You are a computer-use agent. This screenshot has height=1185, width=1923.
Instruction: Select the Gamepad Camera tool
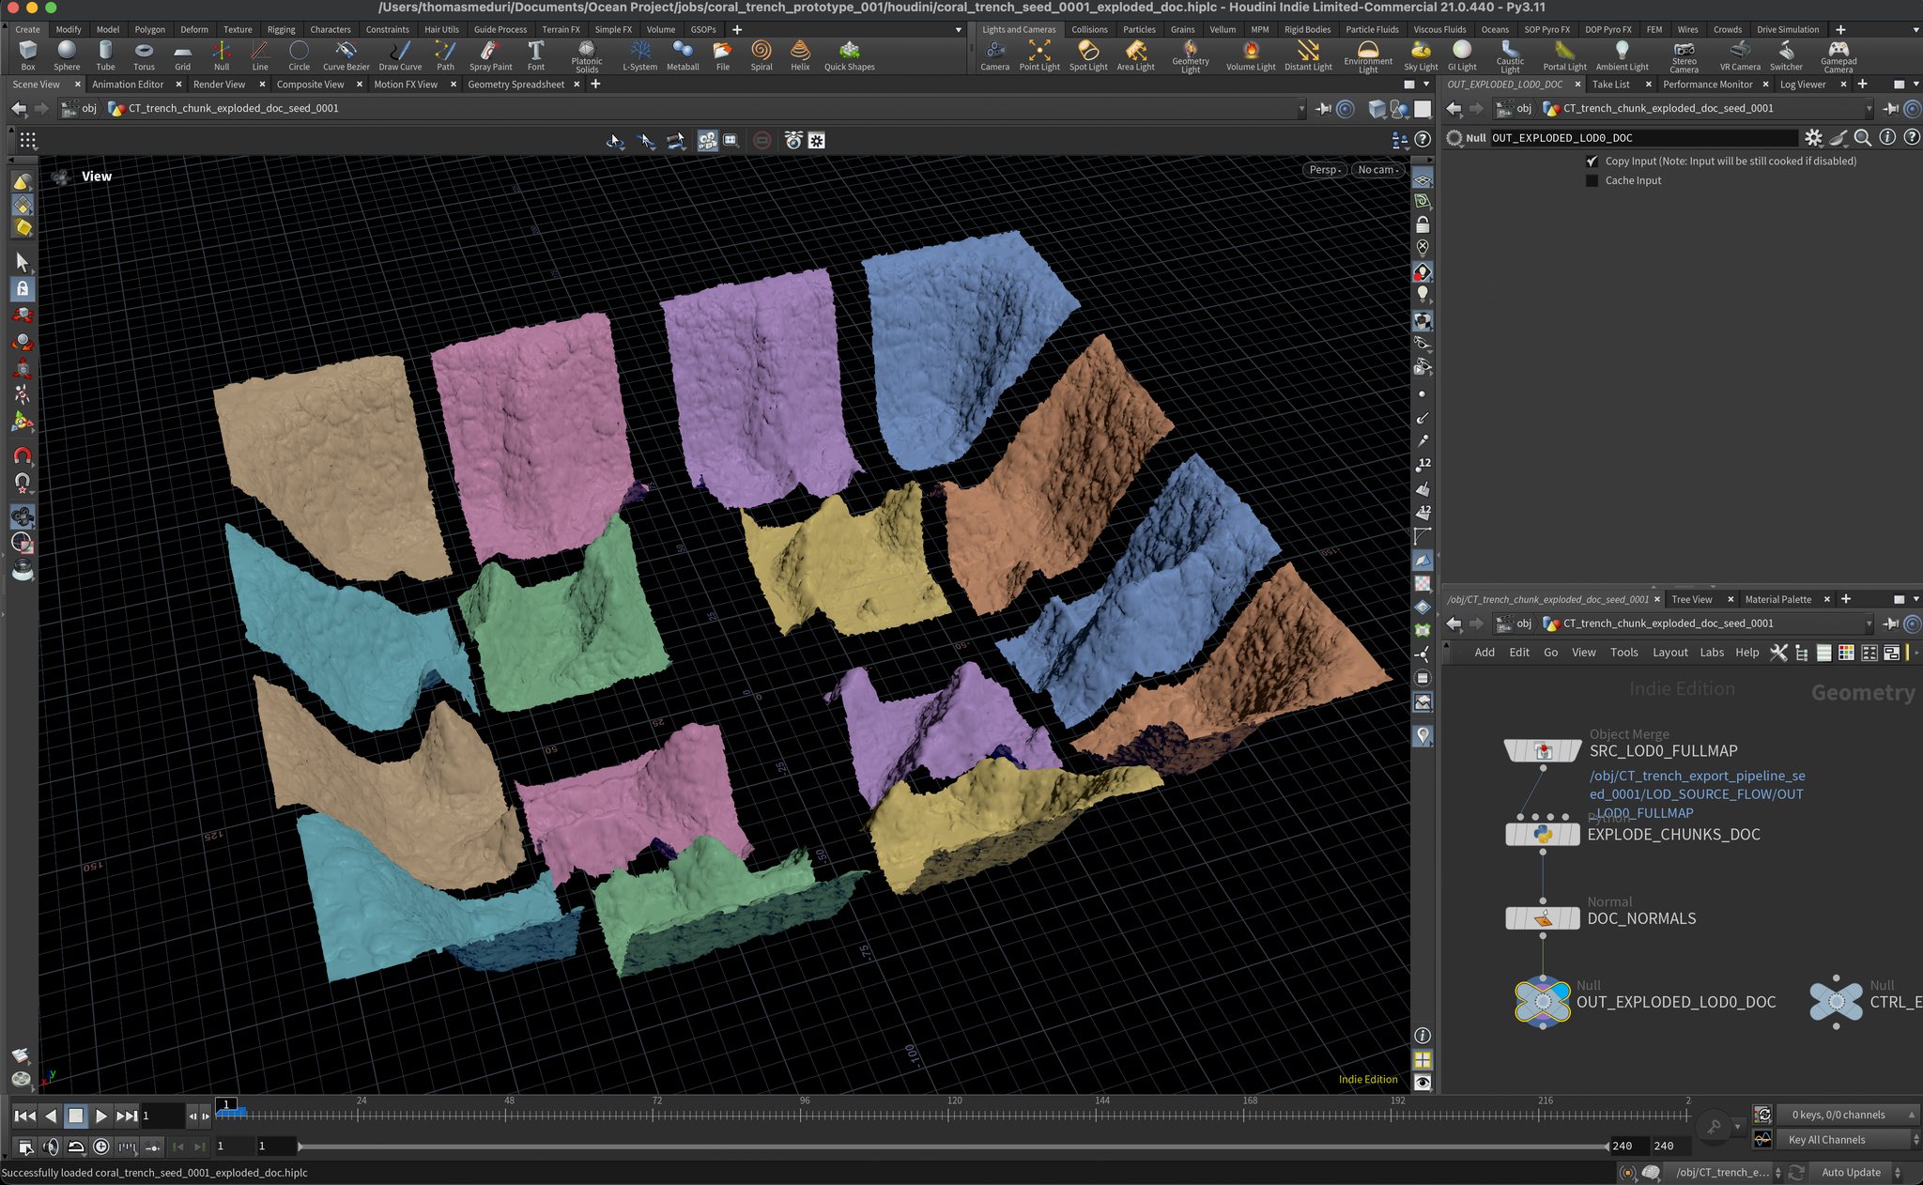point(1838,56)
